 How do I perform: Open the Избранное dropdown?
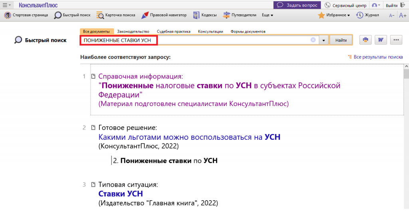pos(334,15)
